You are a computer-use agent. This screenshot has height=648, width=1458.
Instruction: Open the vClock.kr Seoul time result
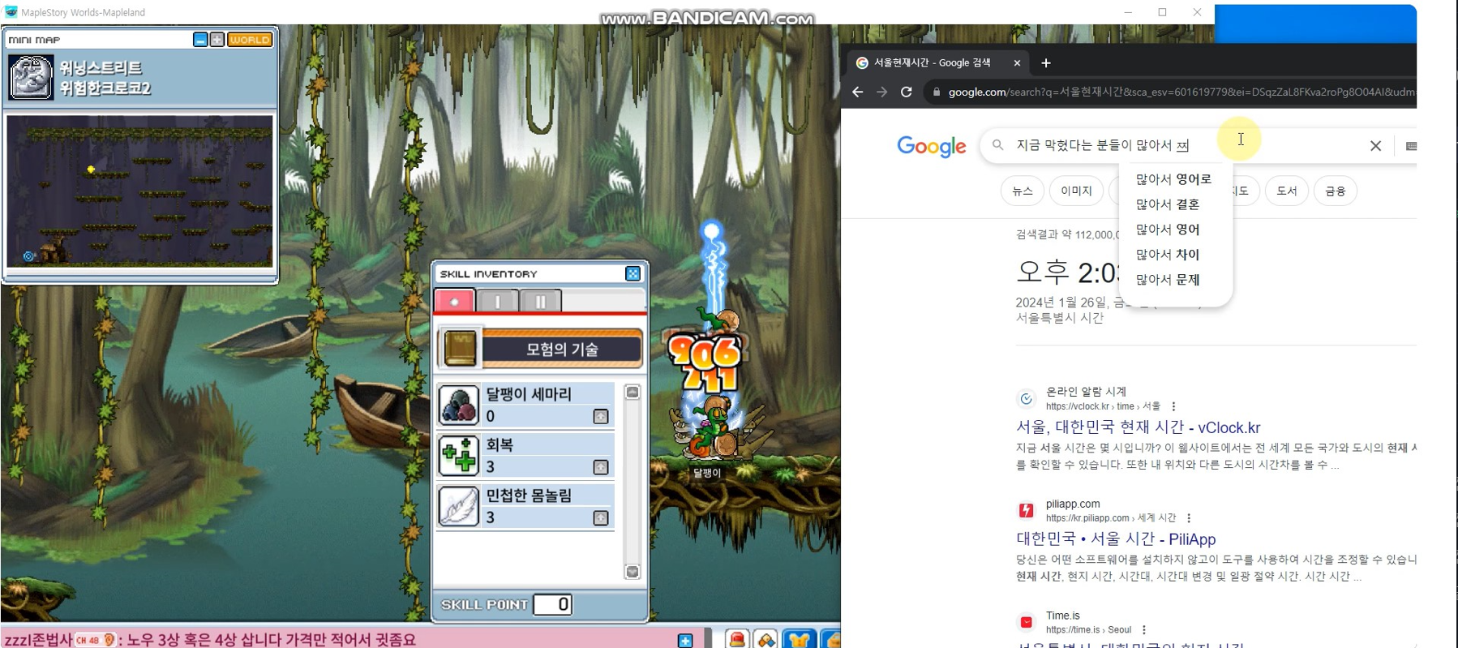click(x=1138, y=427)
